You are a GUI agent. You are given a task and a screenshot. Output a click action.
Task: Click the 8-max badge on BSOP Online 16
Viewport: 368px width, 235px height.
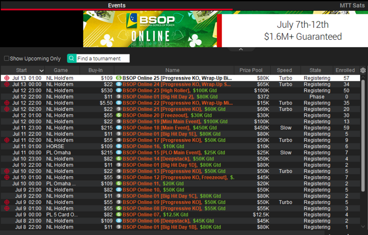(119, 146)
